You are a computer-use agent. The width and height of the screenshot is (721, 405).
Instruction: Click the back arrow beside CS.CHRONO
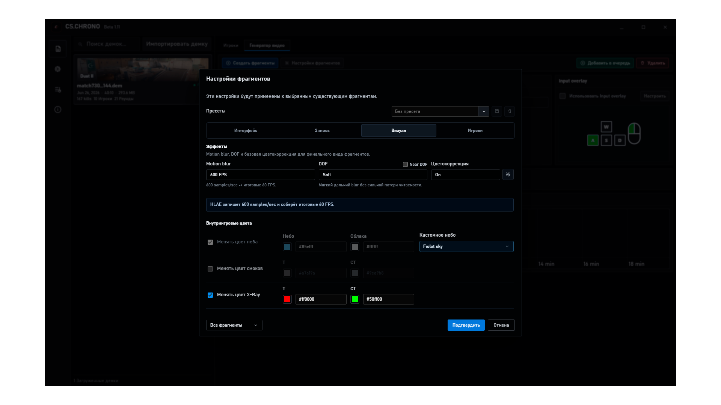pos(56,27)
